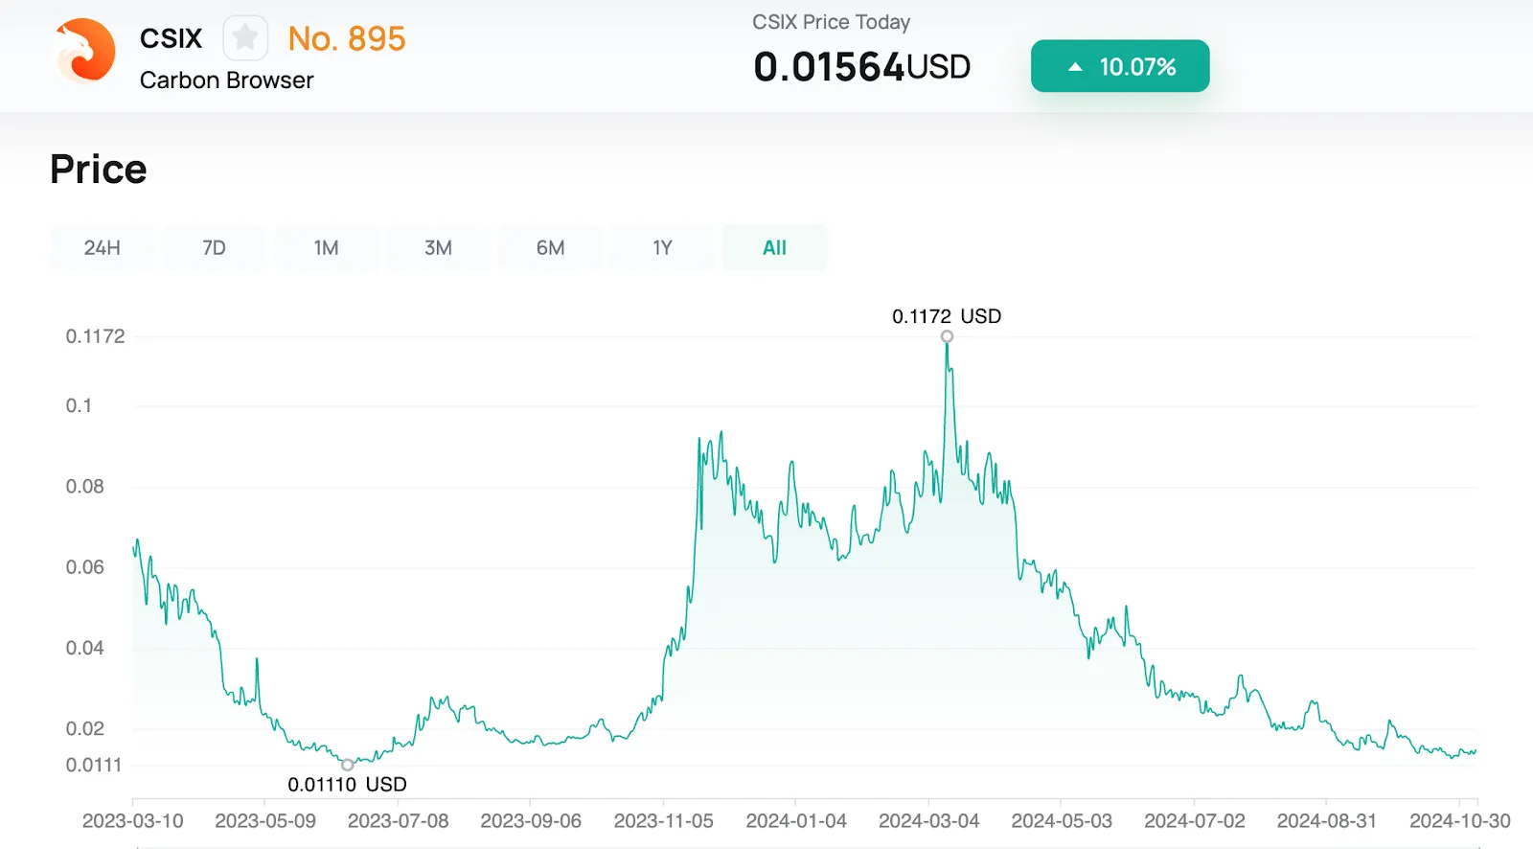Click the 0.08 y-axis label

click(84, 487)
